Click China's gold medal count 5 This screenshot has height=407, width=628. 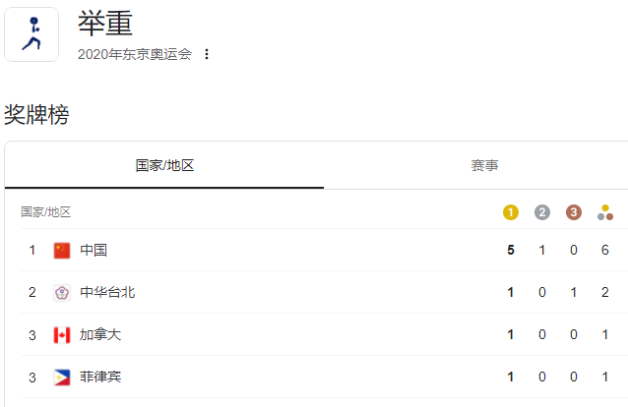[x=511, y=250]
